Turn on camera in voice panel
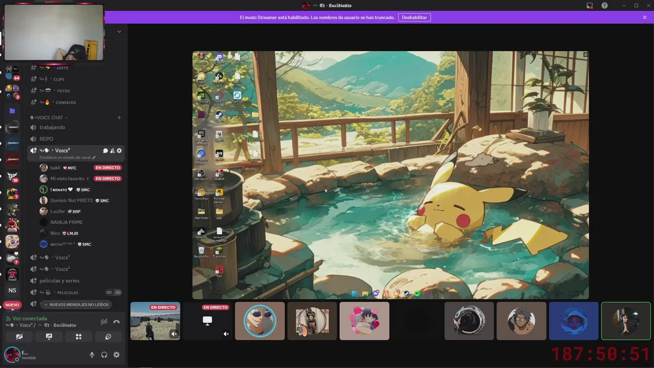654x368 pixels. point(19,337)
